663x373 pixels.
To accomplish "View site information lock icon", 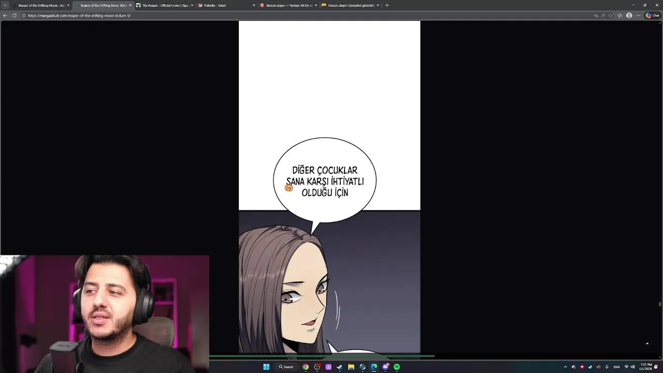I will [23, 16].
